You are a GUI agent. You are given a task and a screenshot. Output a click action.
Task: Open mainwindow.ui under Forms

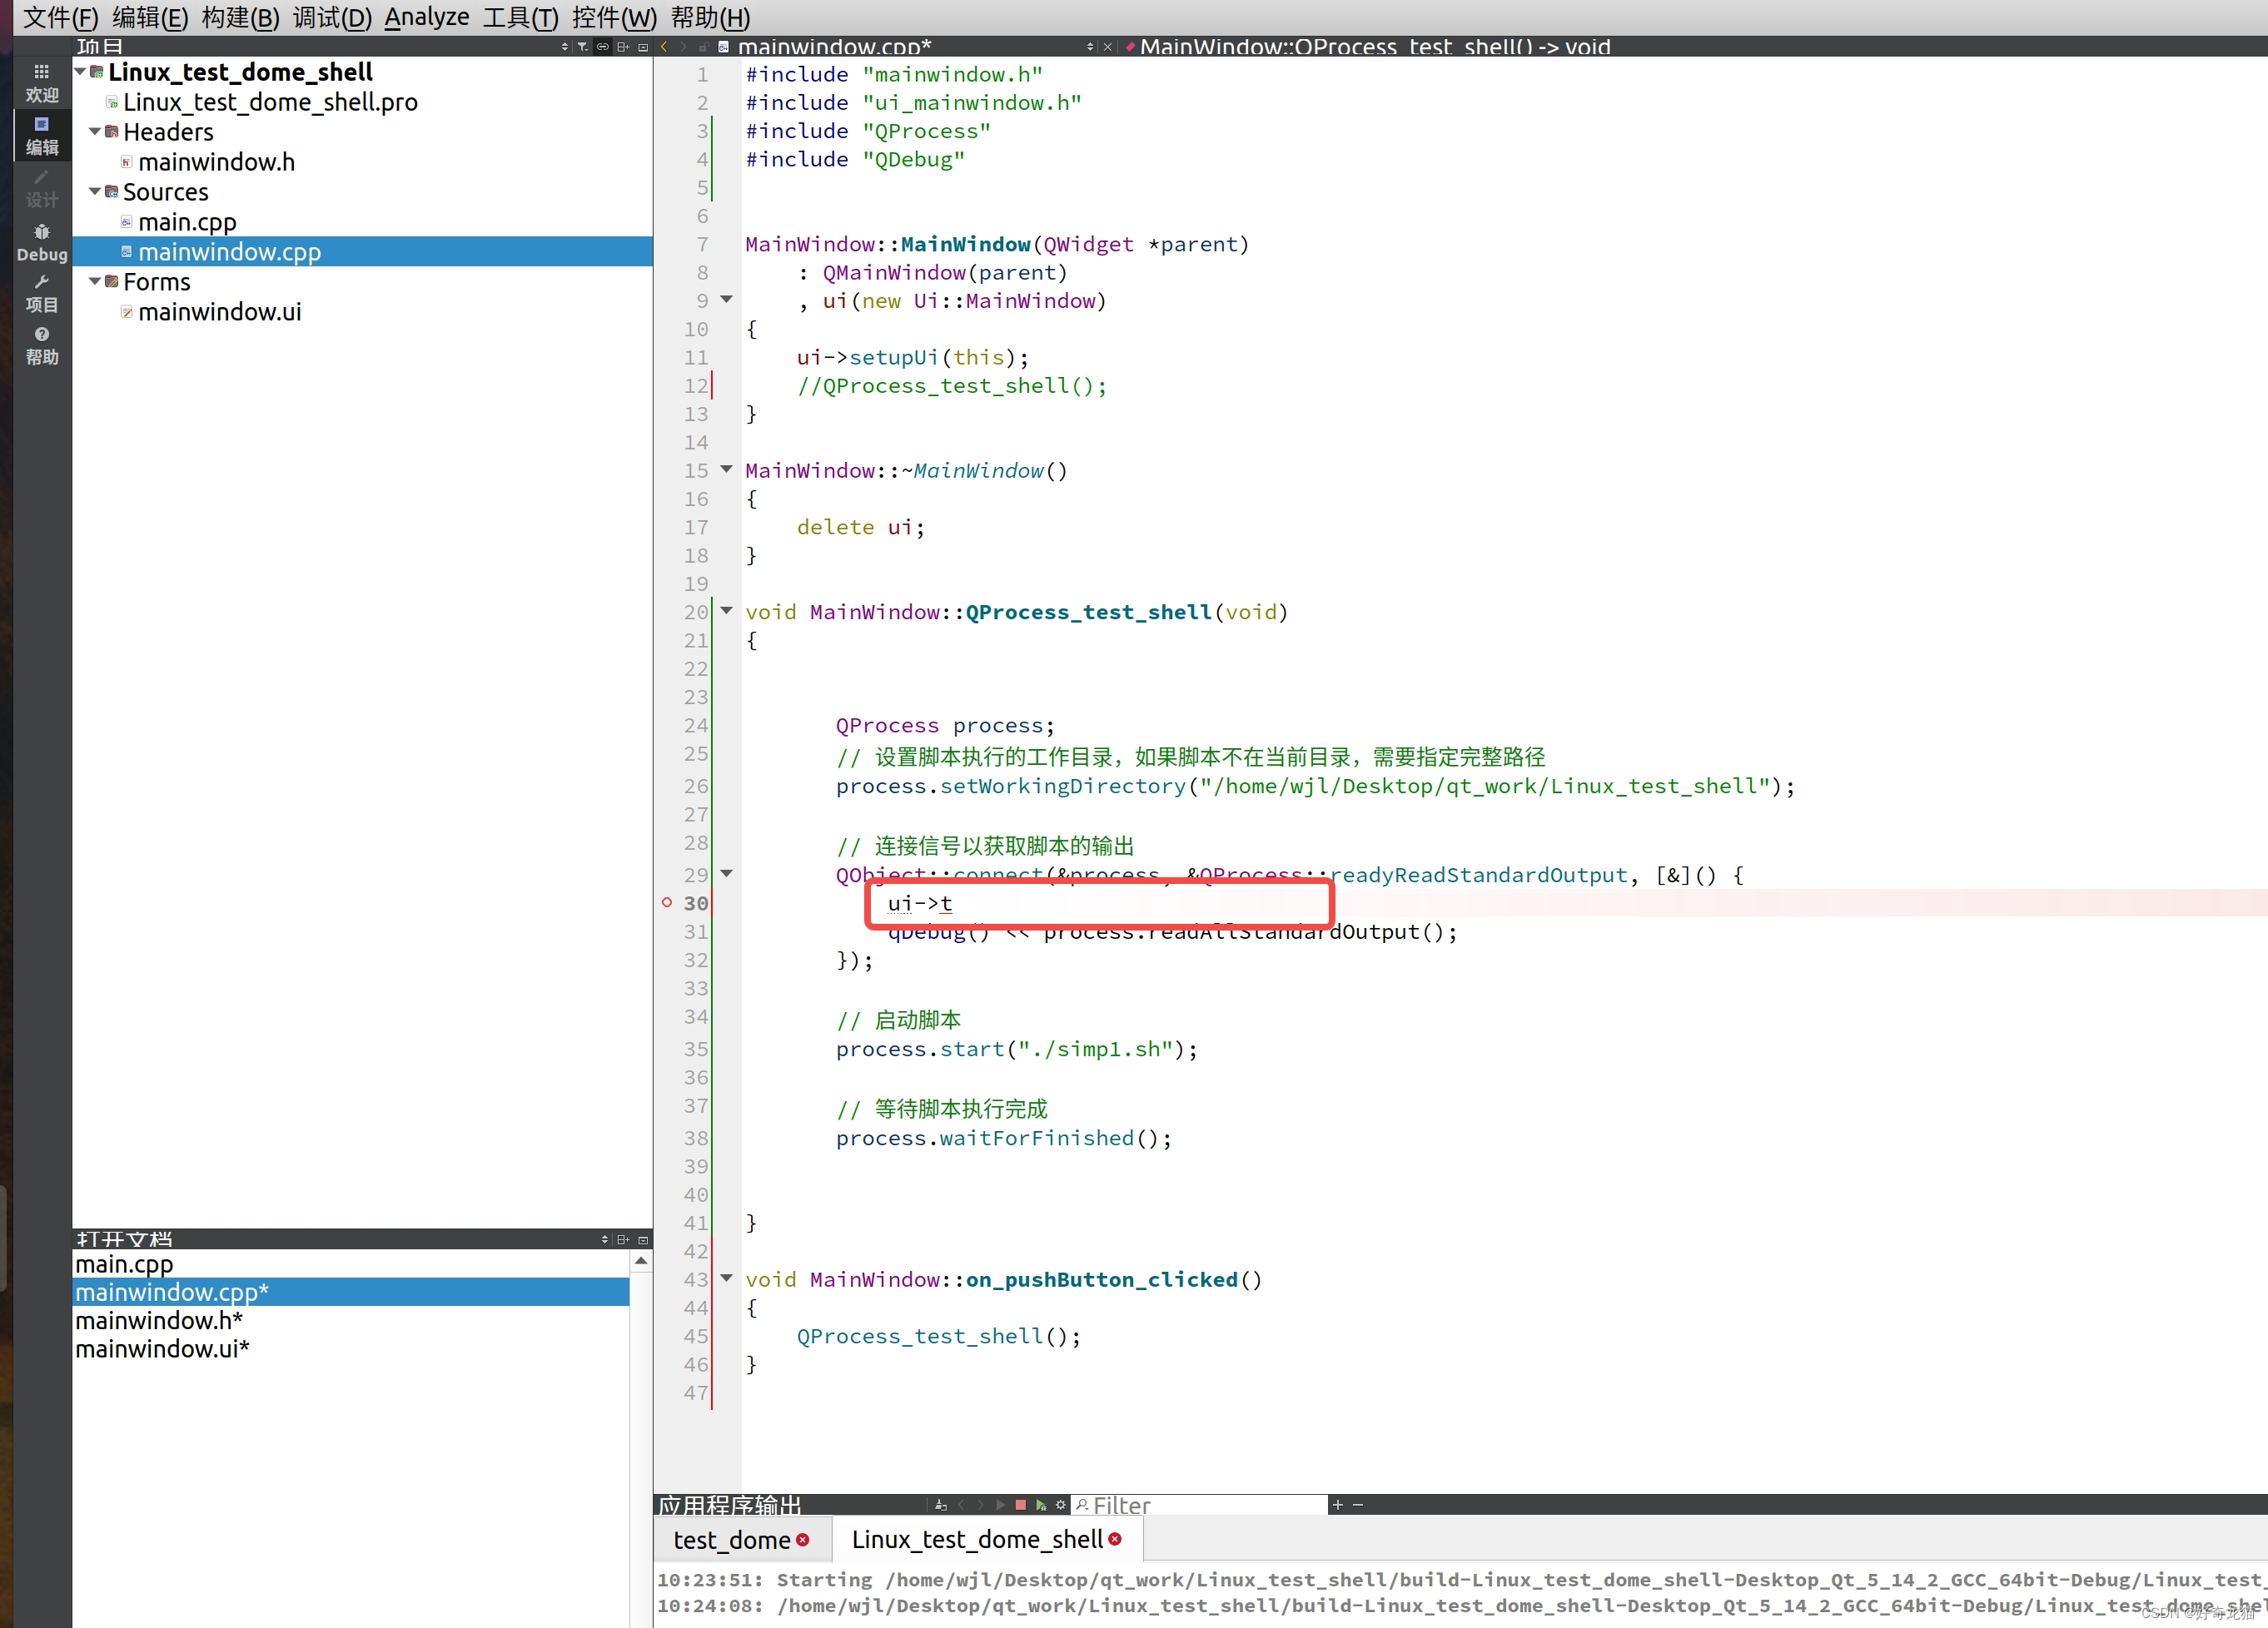[219, 312]
